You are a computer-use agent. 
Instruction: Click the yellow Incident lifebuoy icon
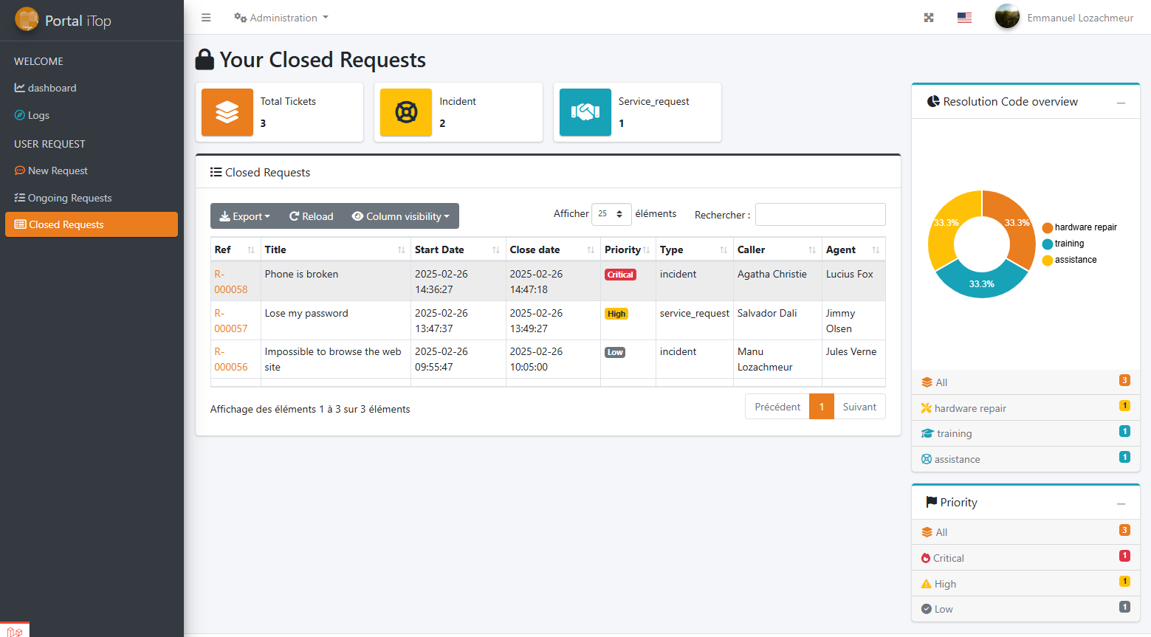point(406,112)
